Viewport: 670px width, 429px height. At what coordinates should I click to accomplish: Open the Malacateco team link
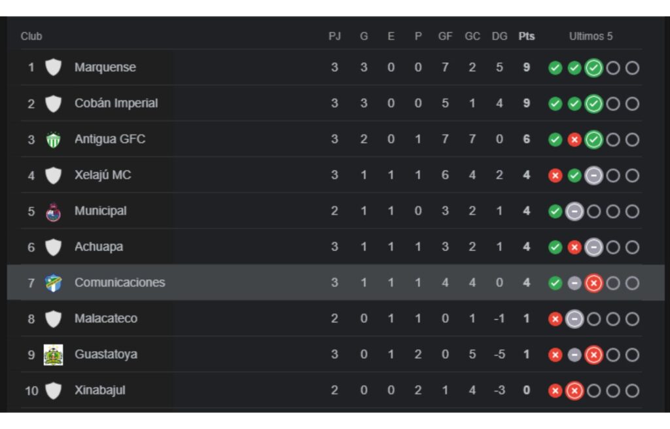[105, 319]
